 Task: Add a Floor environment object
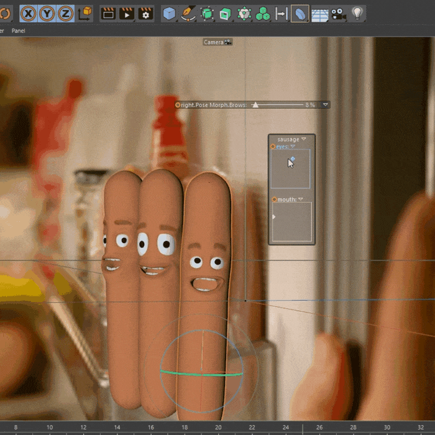coord(320,15)
